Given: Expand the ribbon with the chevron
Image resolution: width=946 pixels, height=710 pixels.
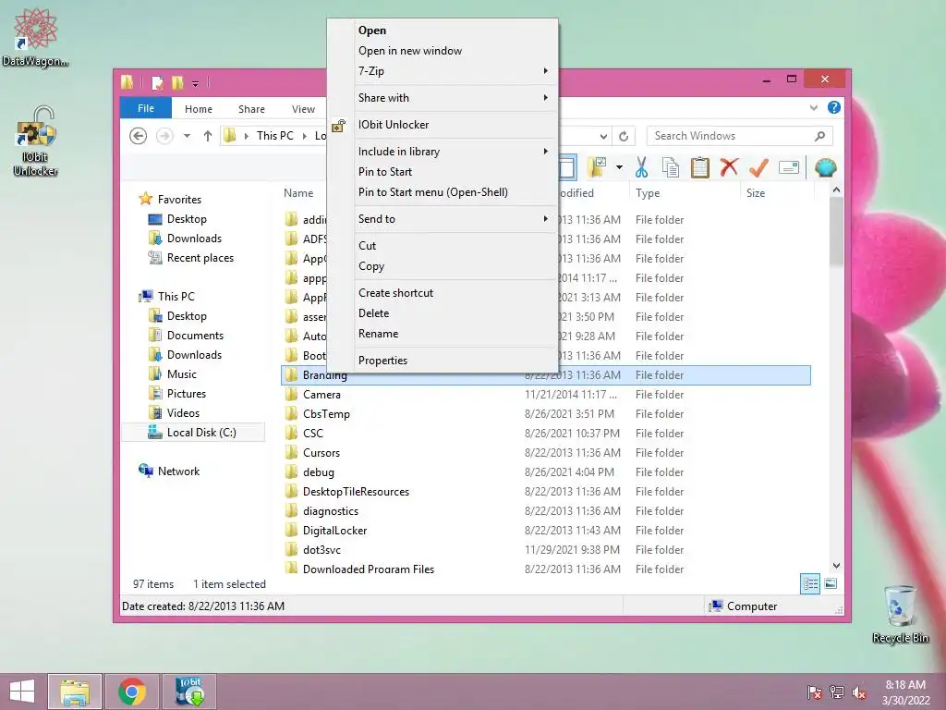Looking at the screenshot, I should (x=813, y=107).
